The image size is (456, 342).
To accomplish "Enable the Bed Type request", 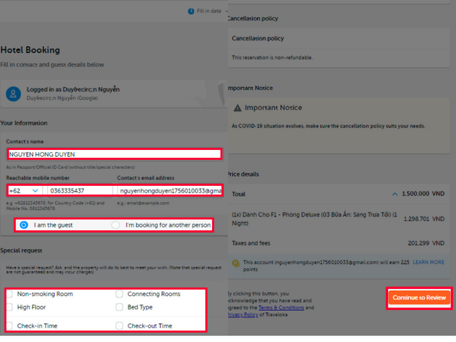I will (x=119, y=307).
